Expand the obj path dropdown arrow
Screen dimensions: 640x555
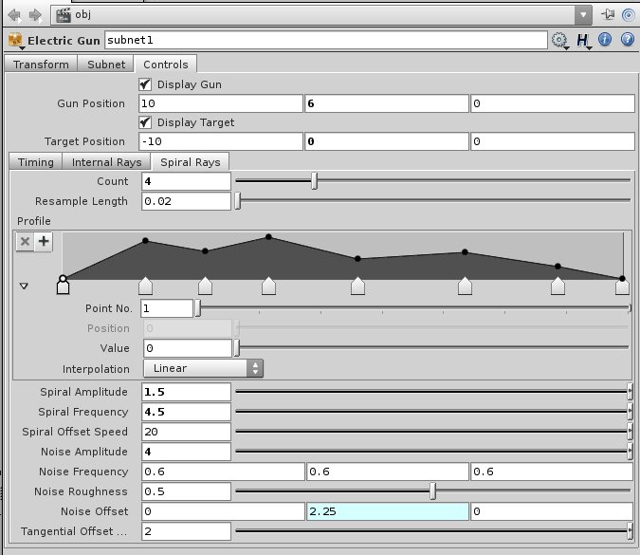[583, 15]
